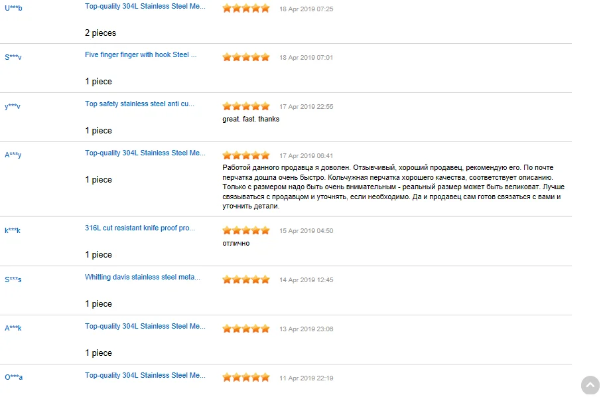Open the Whitting davis stainless steel product link
The width and height of the screenshot is (605, 397).
[143, 278]
